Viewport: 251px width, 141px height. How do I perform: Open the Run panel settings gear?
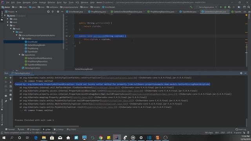[x=241, y=73]
